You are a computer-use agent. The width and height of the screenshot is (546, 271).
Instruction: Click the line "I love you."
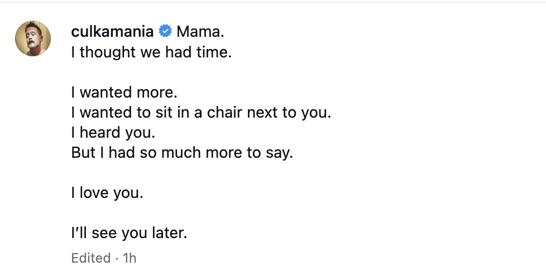[107, 192]
